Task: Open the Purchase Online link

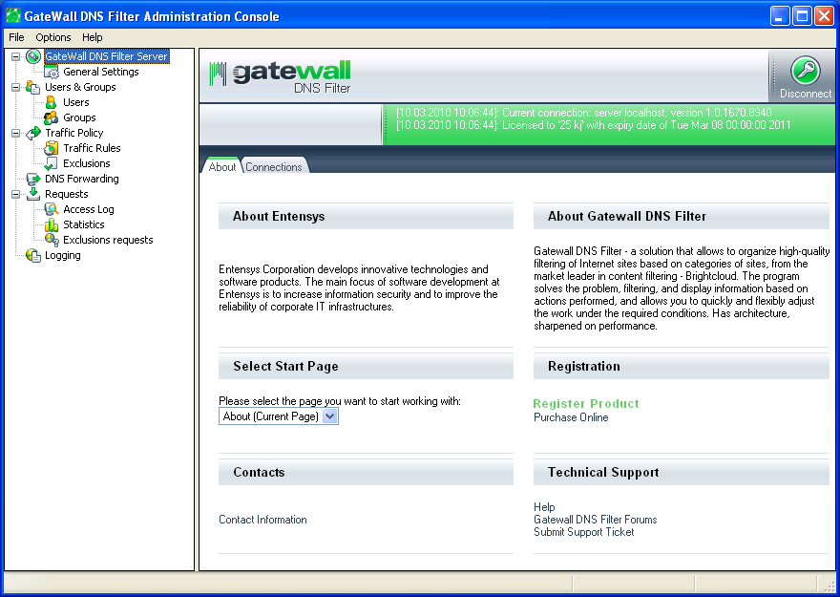Action: pos(571,417)
